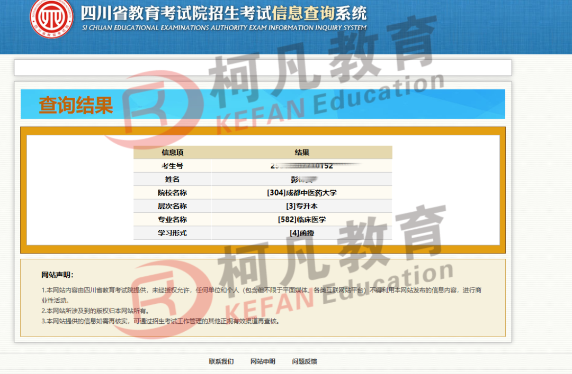This screenshot has height=374, width=572.
Task: Click the 查询结果 heading banner
Action: (76, 105)
